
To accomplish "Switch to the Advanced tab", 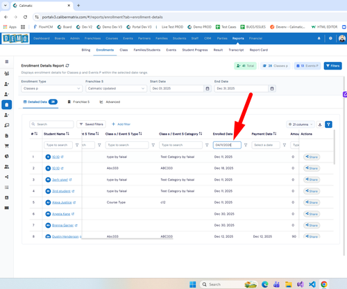I will pos(110,102).
